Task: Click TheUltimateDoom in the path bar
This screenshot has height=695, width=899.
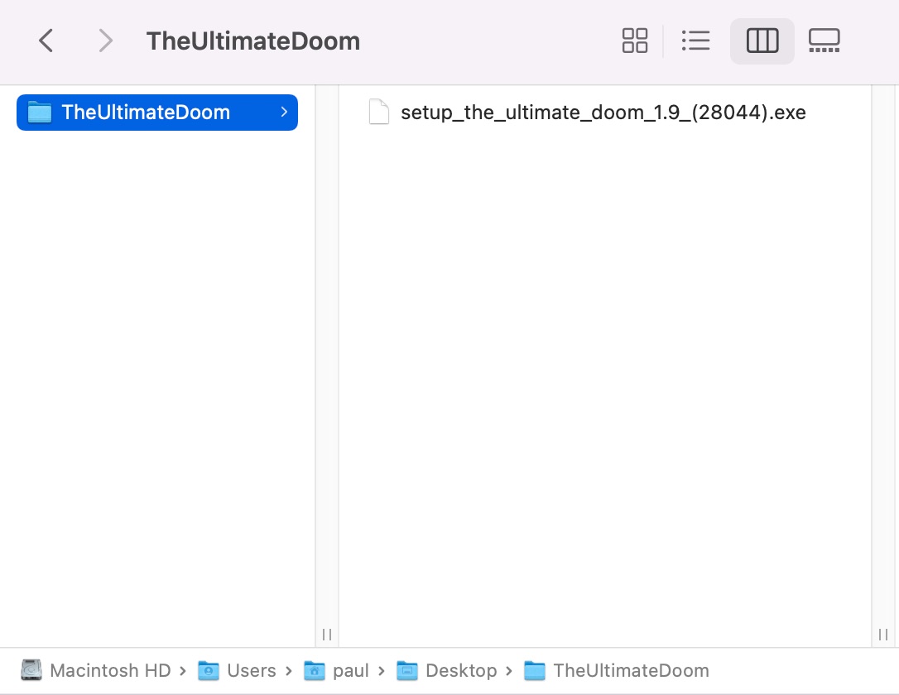Action: point(631,670)
